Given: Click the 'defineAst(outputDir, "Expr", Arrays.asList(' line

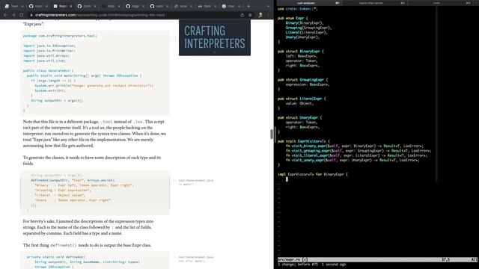Looking at the screenshot, I should tap(73, 180).
